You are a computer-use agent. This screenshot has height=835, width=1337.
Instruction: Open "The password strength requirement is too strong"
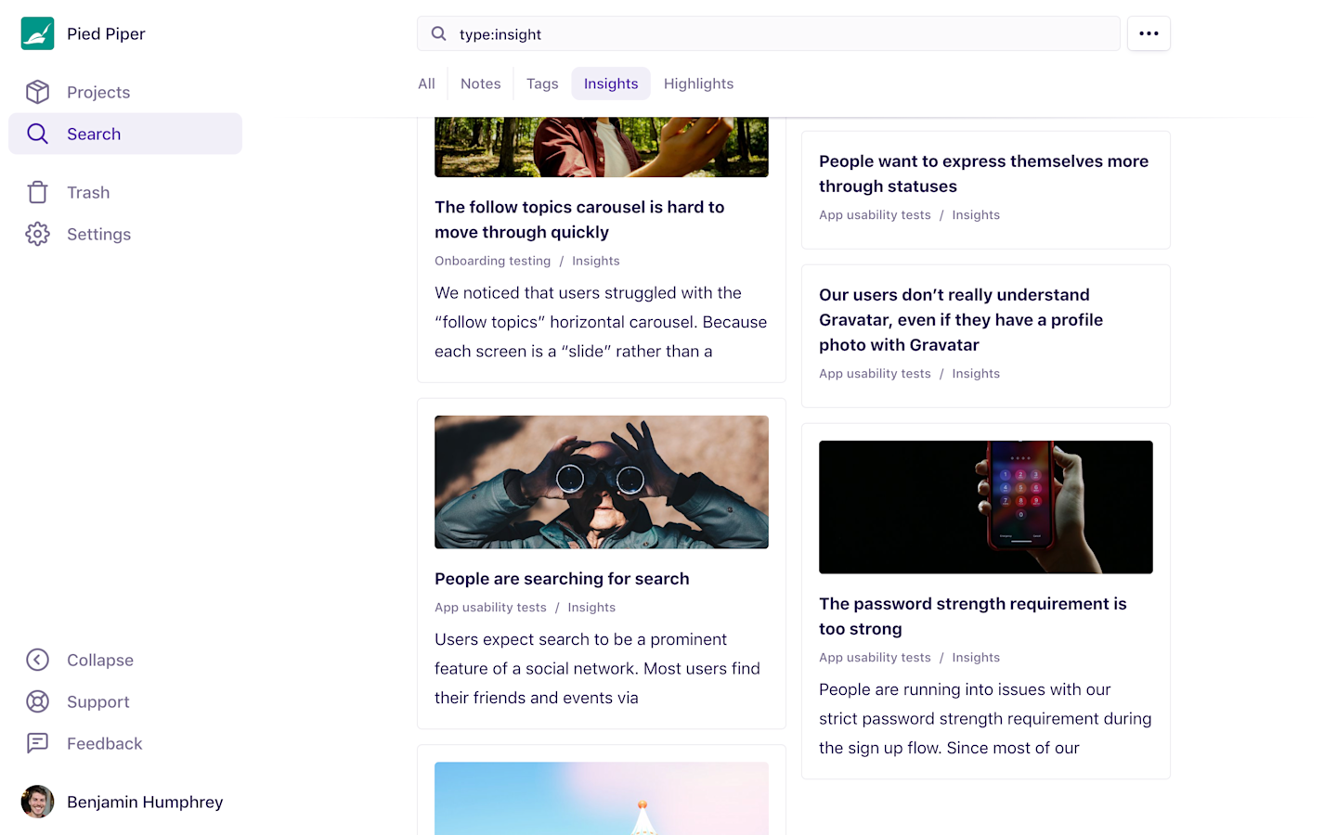click(972, 616)
